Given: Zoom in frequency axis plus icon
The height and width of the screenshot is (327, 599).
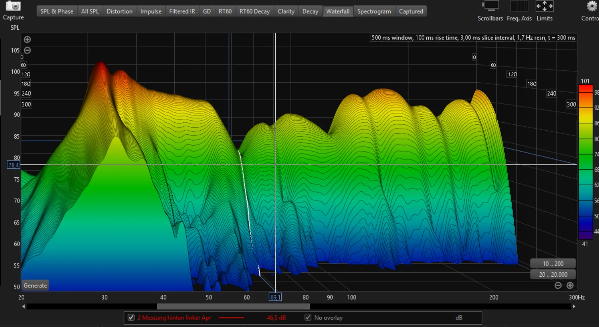Looking at the screenshot, I should (x=570, y=285).
